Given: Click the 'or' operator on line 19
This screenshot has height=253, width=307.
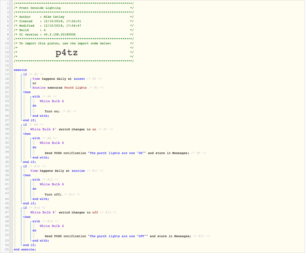Looking at the screenshot, I should pos(34,83).
